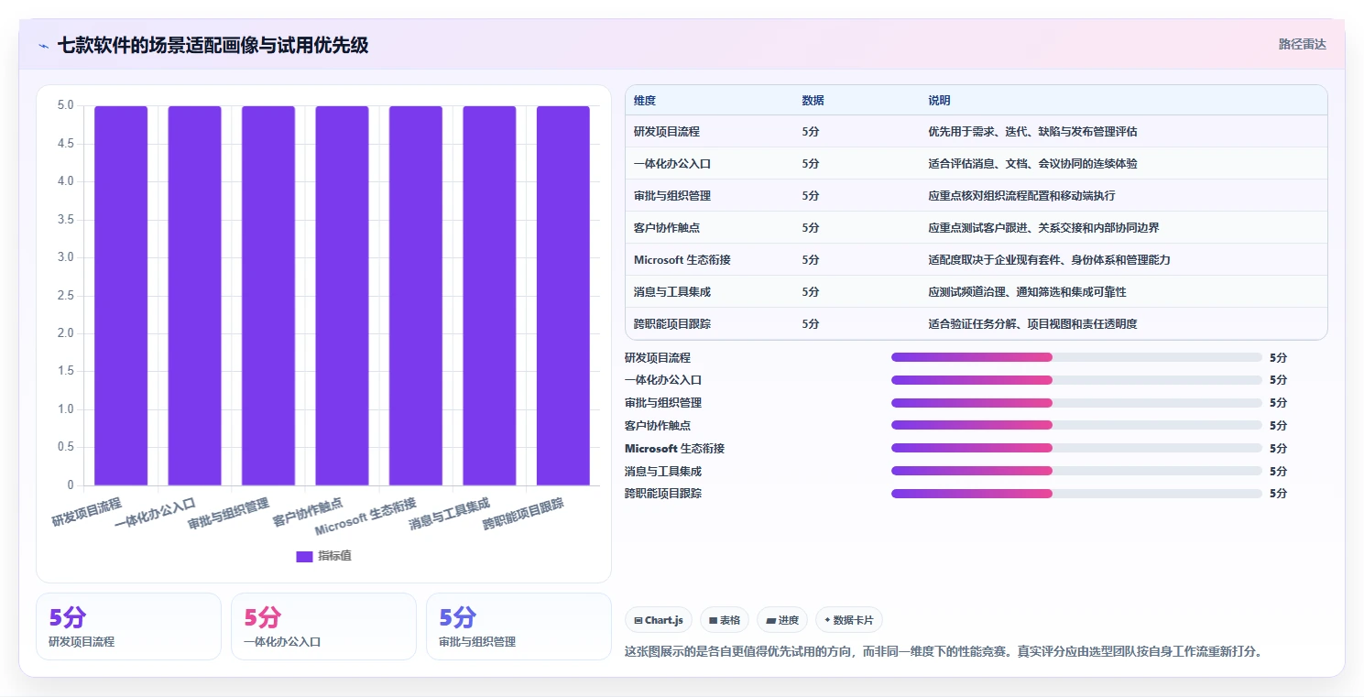Image resolution: width=1364 pixels, height=697 pixels.
Task: Click 客户协作触点 label in progress list
Action: [x=658, y=425]
